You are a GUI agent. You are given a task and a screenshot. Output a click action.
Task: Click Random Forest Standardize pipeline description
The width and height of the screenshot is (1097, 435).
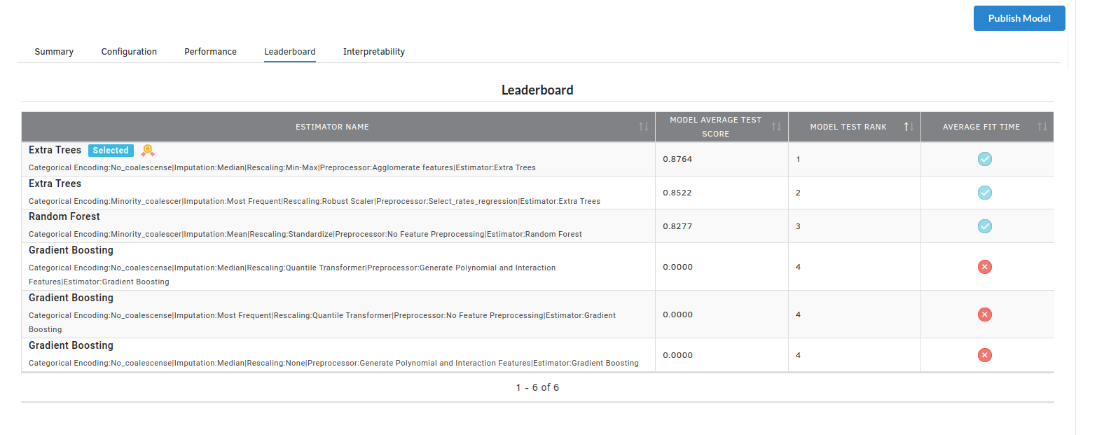(305, 234)
